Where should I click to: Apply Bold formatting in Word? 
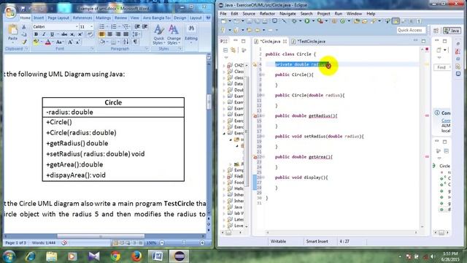36,34
